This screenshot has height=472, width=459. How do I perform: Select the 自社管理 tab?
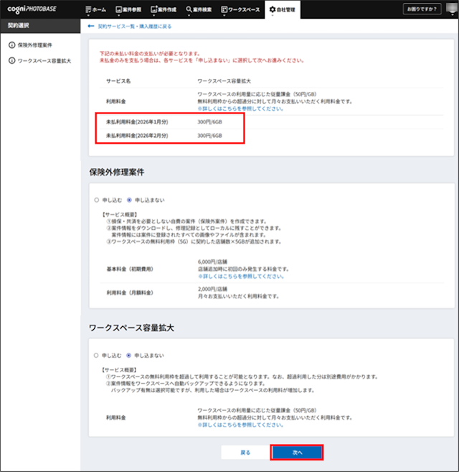tap(283, 9)
